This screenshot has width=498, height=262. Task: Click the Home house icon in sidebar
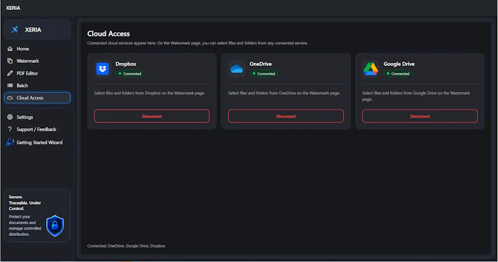pyautogui.click(x=10, y=49)
